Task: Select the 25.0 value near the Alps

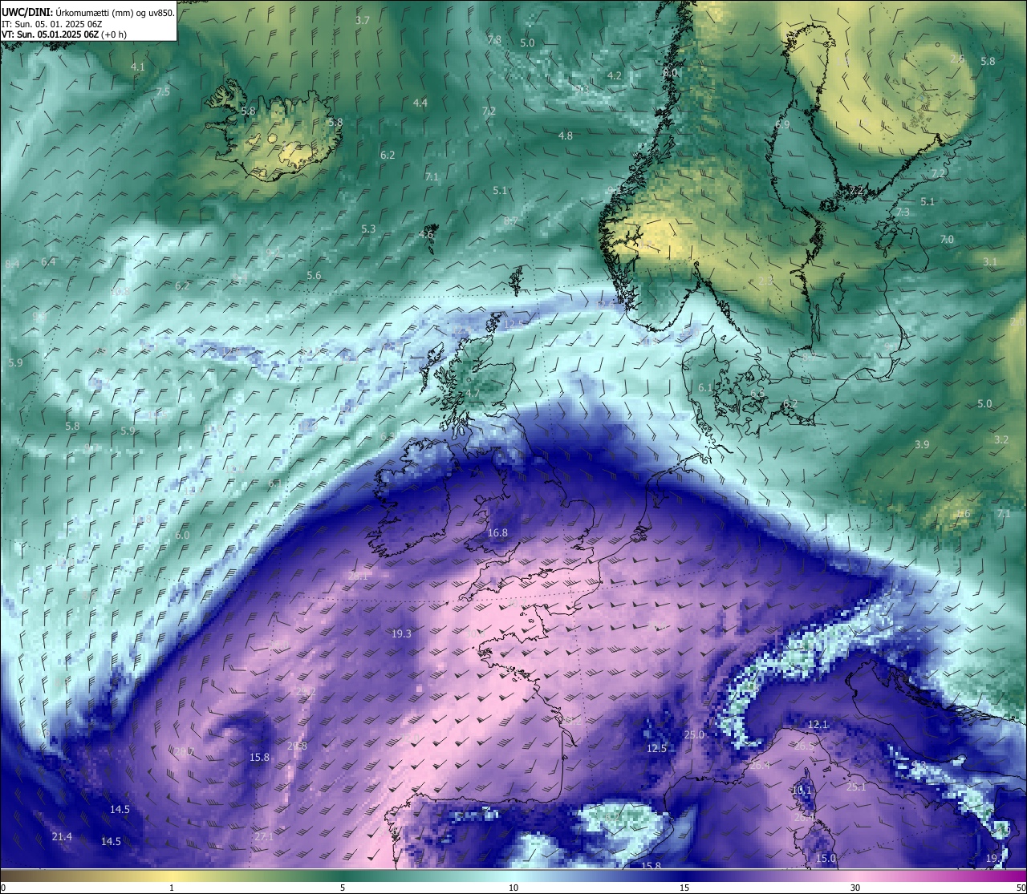Action: tap(694, 735)
